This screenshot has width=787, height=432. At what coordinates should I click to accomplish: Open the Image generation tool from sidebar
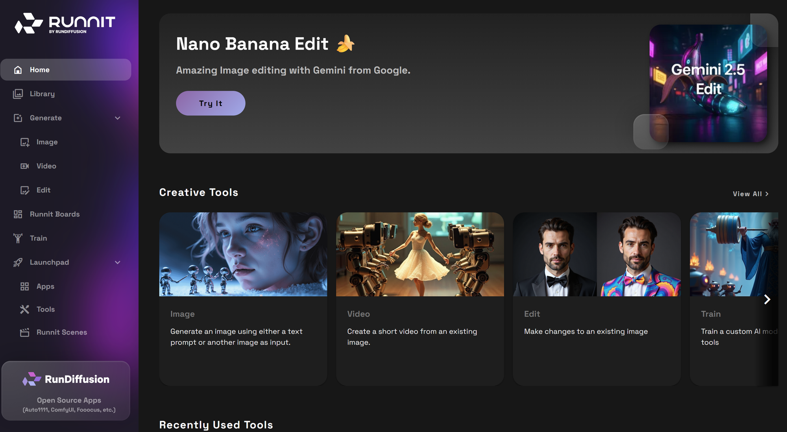[x=47, y=142]
